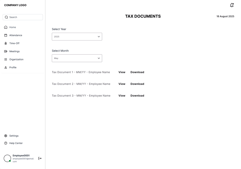
Task: Click Tax Document 1 name text
Action: coord(81,72)
